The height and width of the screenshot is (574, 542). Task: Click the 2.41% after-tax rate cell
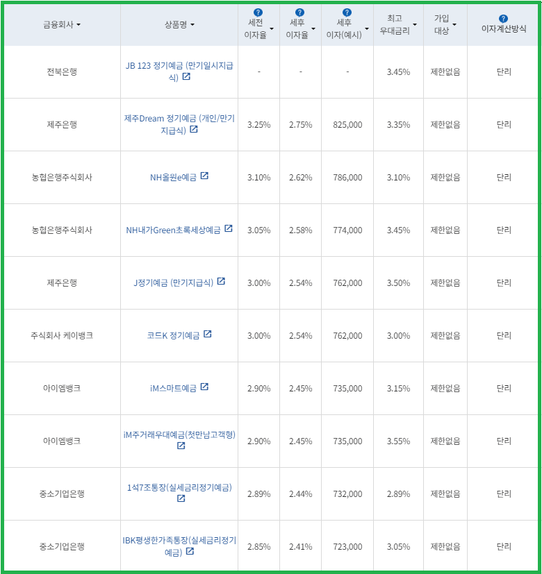pyautogui.click(x=300, y=546)
